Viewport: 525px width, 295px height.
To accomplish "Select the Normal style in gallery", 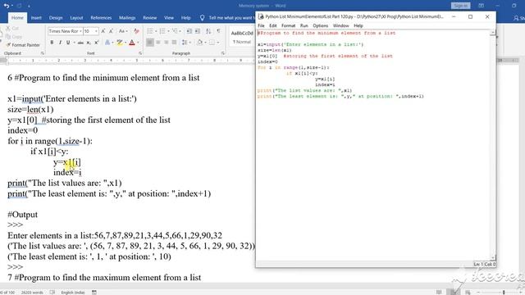I will coord(242,37).
